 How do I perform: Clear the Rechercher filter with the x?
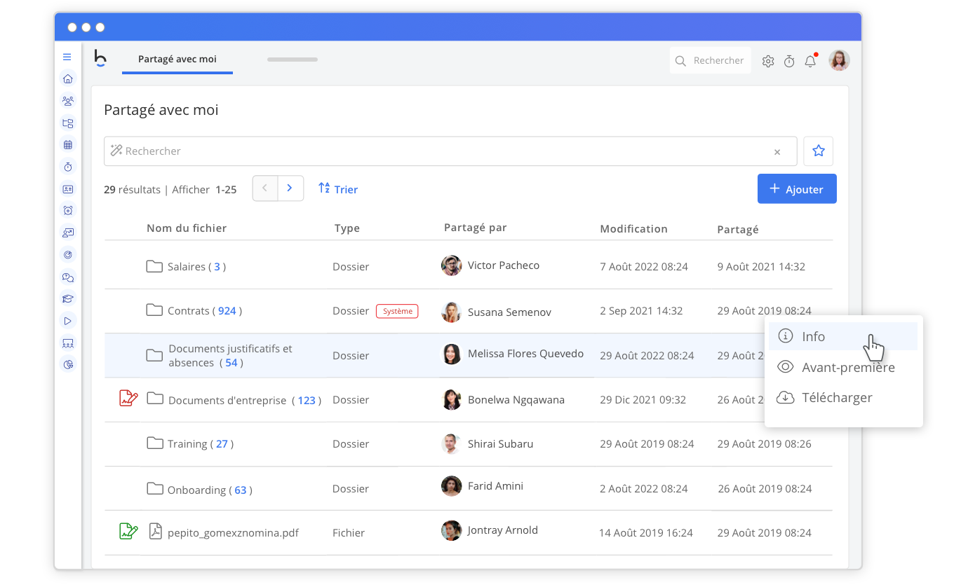click(x=777, y=152)
